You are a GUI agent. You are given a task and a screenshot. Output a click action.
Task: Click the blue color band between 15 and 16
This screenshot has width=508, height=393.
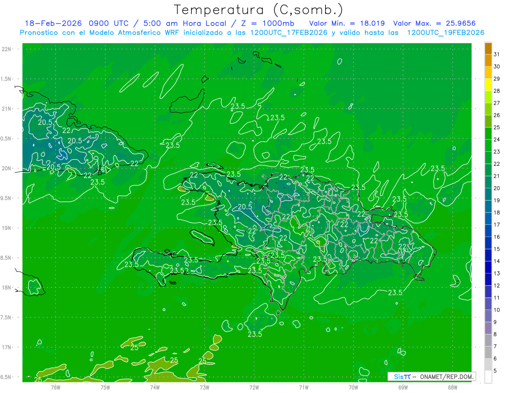pyautogui.click(x=488, y=243)
